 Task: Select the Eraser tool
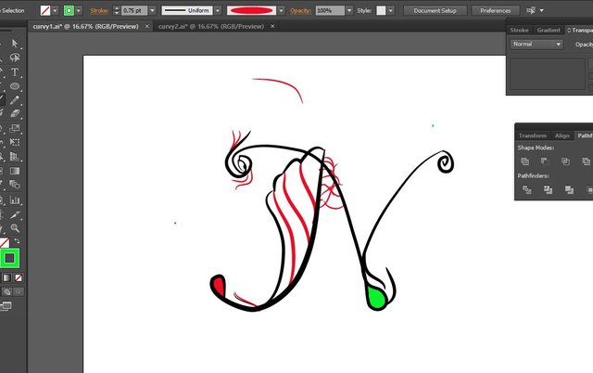click(x=15, y=114)
